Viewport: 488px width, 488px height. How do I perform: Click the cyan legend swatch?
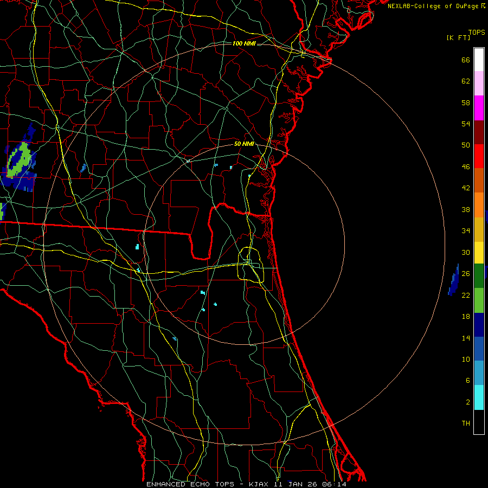[x=479, y=397]
